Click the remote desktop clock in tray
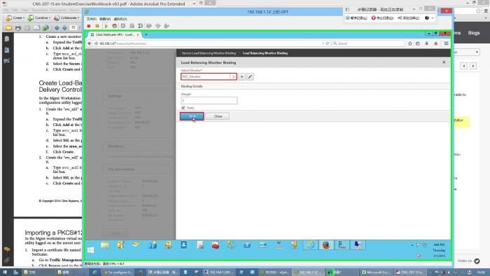The width and height of the screenshot is (490, 276). 439,250
